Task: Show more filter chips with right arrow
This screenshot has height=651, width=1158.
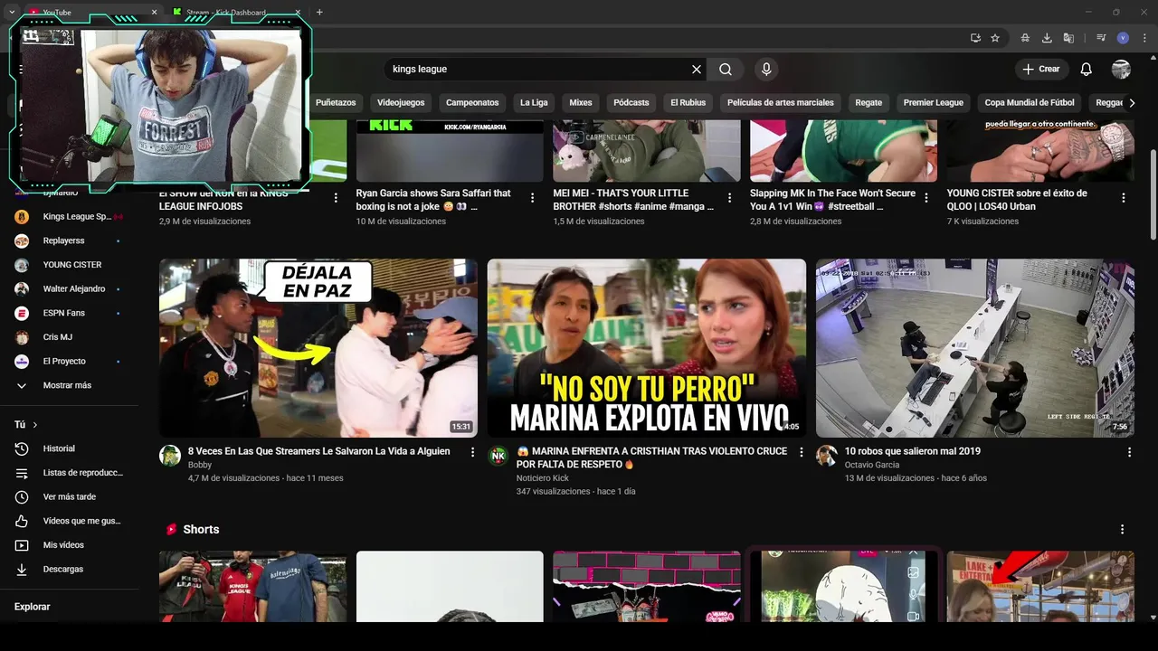Action: click(x=1131, y=103)
